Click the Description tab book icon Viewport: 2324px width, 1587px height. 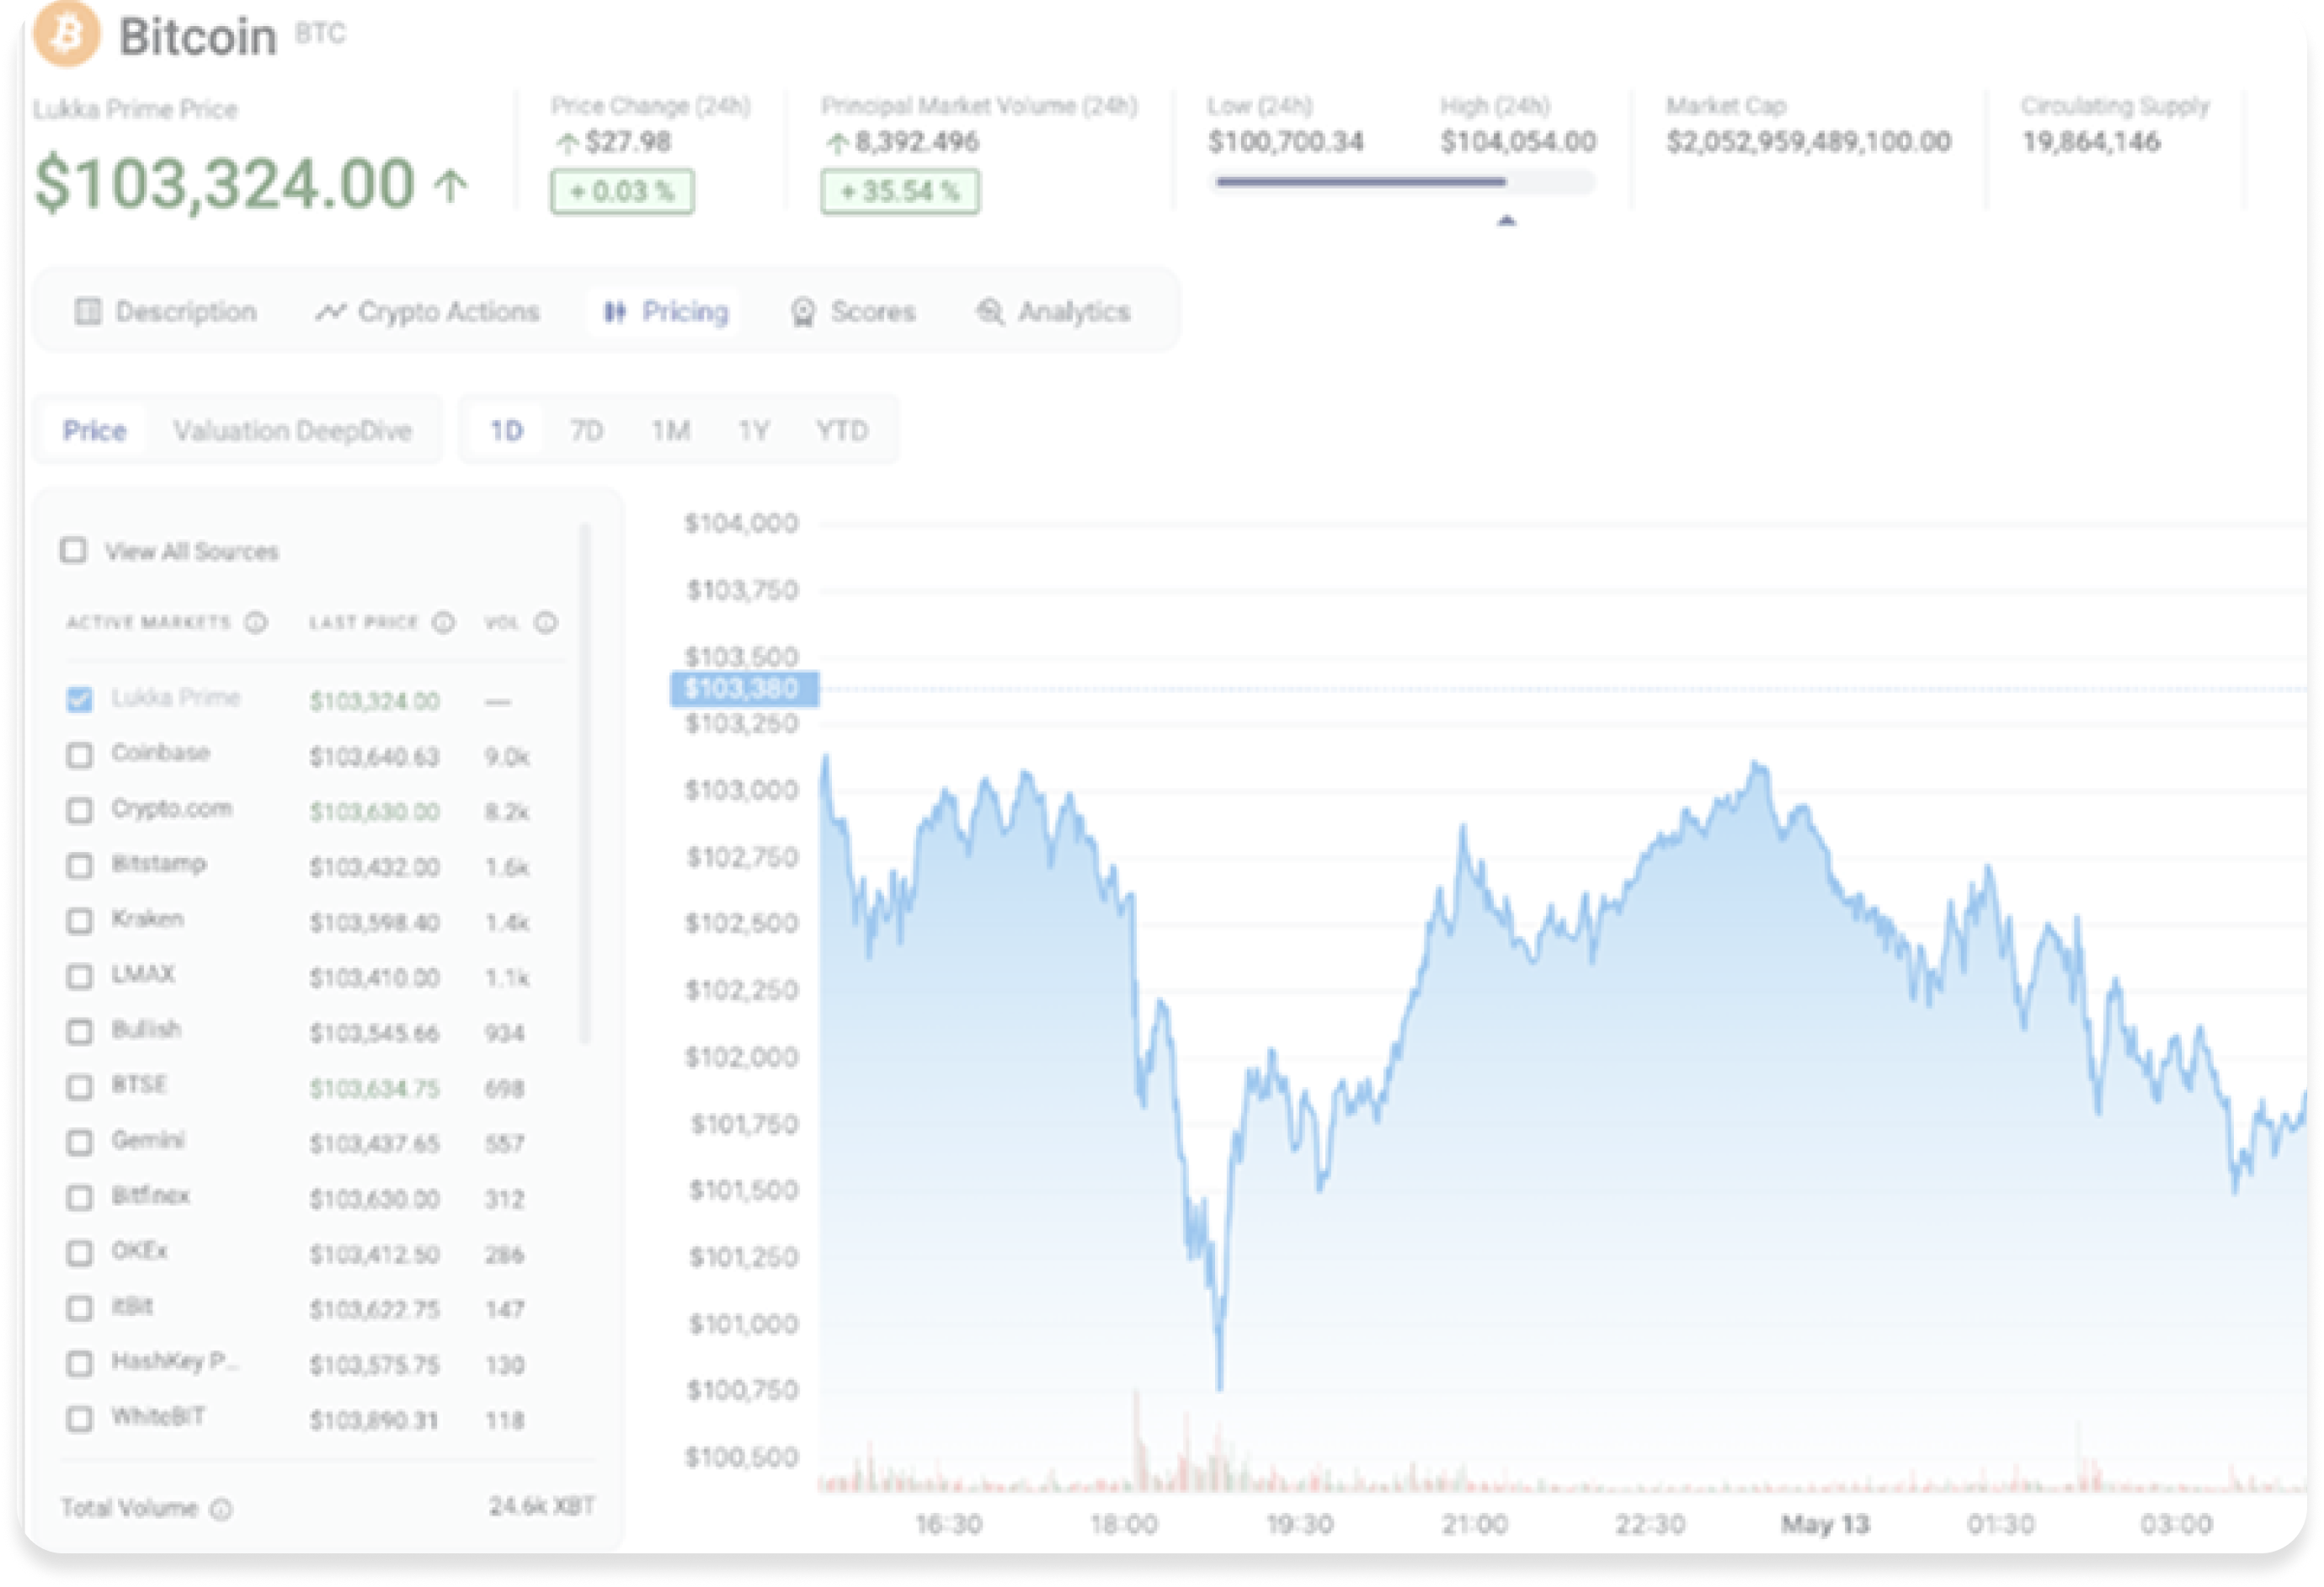tap(88, 312)
